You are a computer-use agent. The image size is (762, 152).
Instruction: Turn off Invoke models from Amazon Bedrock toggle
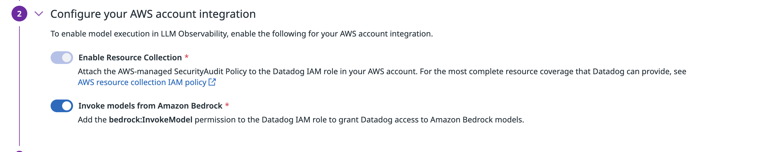62,106
